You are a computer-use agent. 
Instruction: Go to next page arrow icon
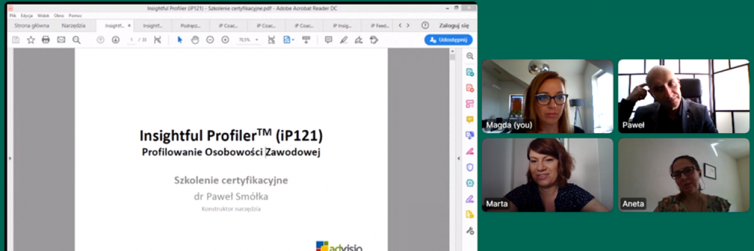coord(116,40)
